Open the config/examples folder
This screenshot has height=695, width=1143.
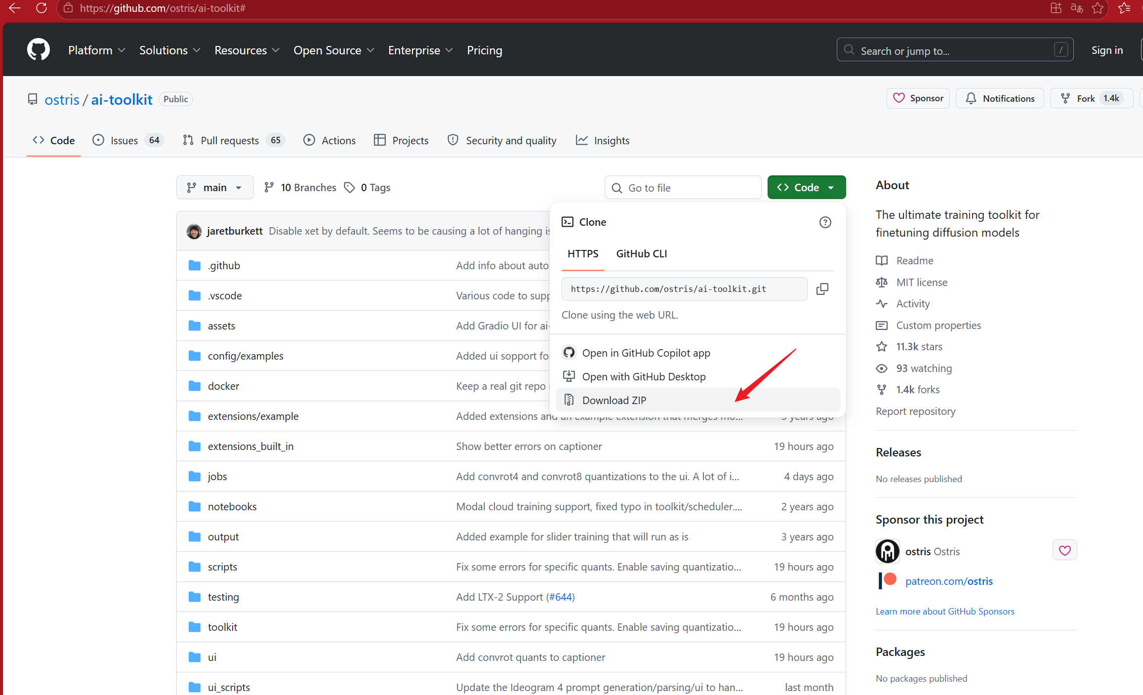click(x=245, y=356)
